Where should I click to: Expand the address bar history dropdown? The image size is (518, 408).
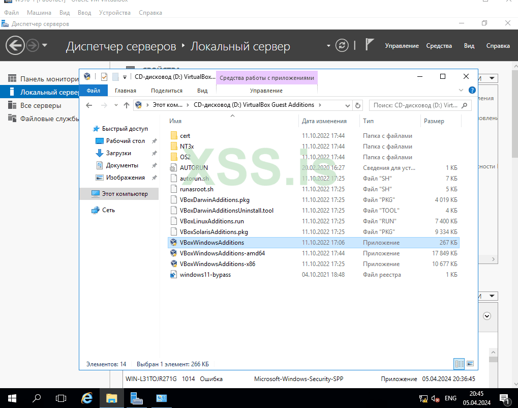(348, 105)
